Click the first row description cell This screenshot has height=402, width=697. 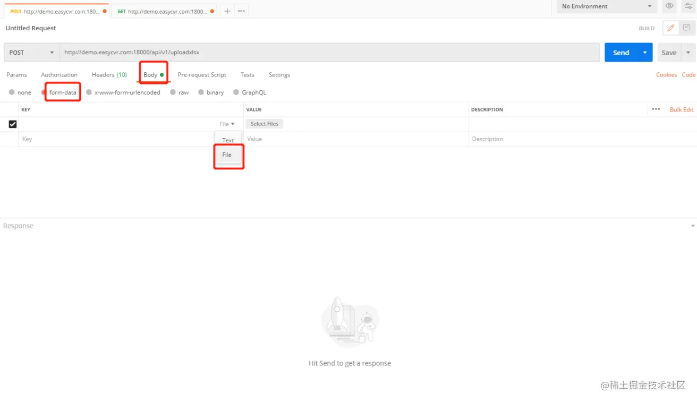coord(583,124)
